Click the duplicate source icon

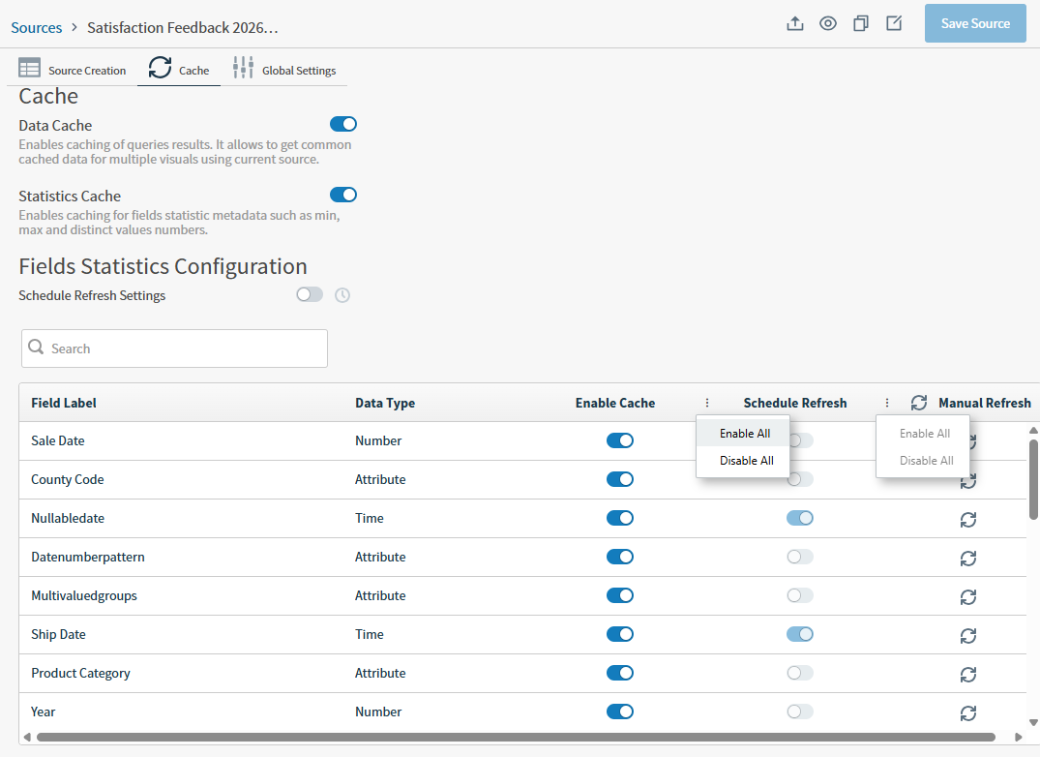pos(861,24)
